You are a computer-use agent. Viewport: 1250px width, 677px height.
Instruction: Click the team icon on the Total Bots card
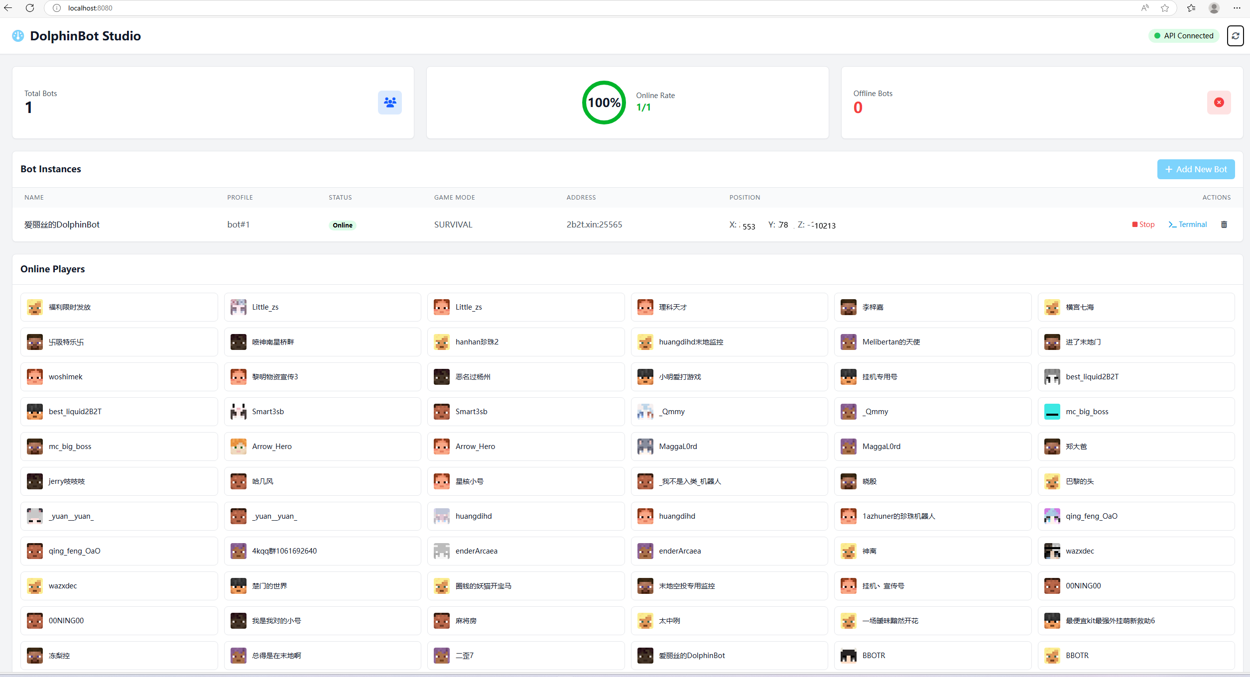tap(389, 103)
